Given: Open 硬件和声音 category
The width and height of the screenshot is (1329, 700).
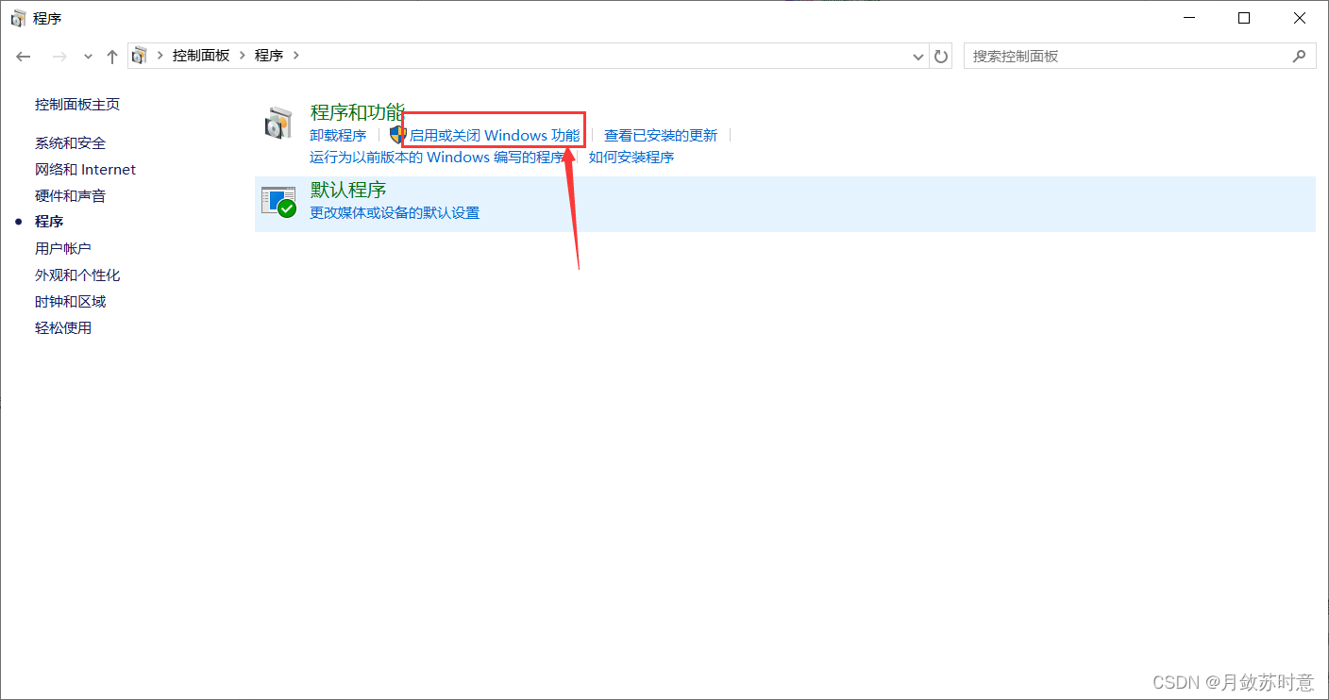Looking at the screenshot, I should click(x=71, y=196).
